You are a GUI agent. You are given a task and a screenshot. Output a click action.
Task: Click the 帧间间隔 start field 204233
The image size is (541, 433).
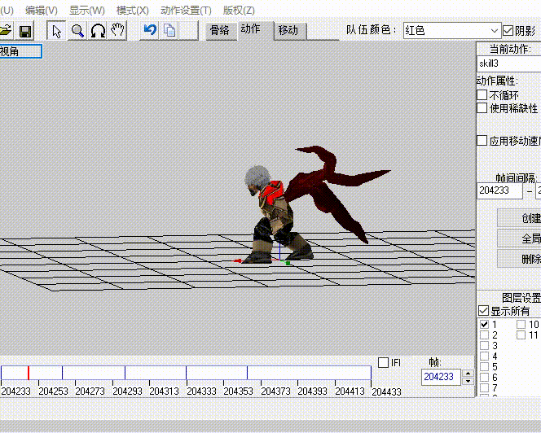click(499, 190)
